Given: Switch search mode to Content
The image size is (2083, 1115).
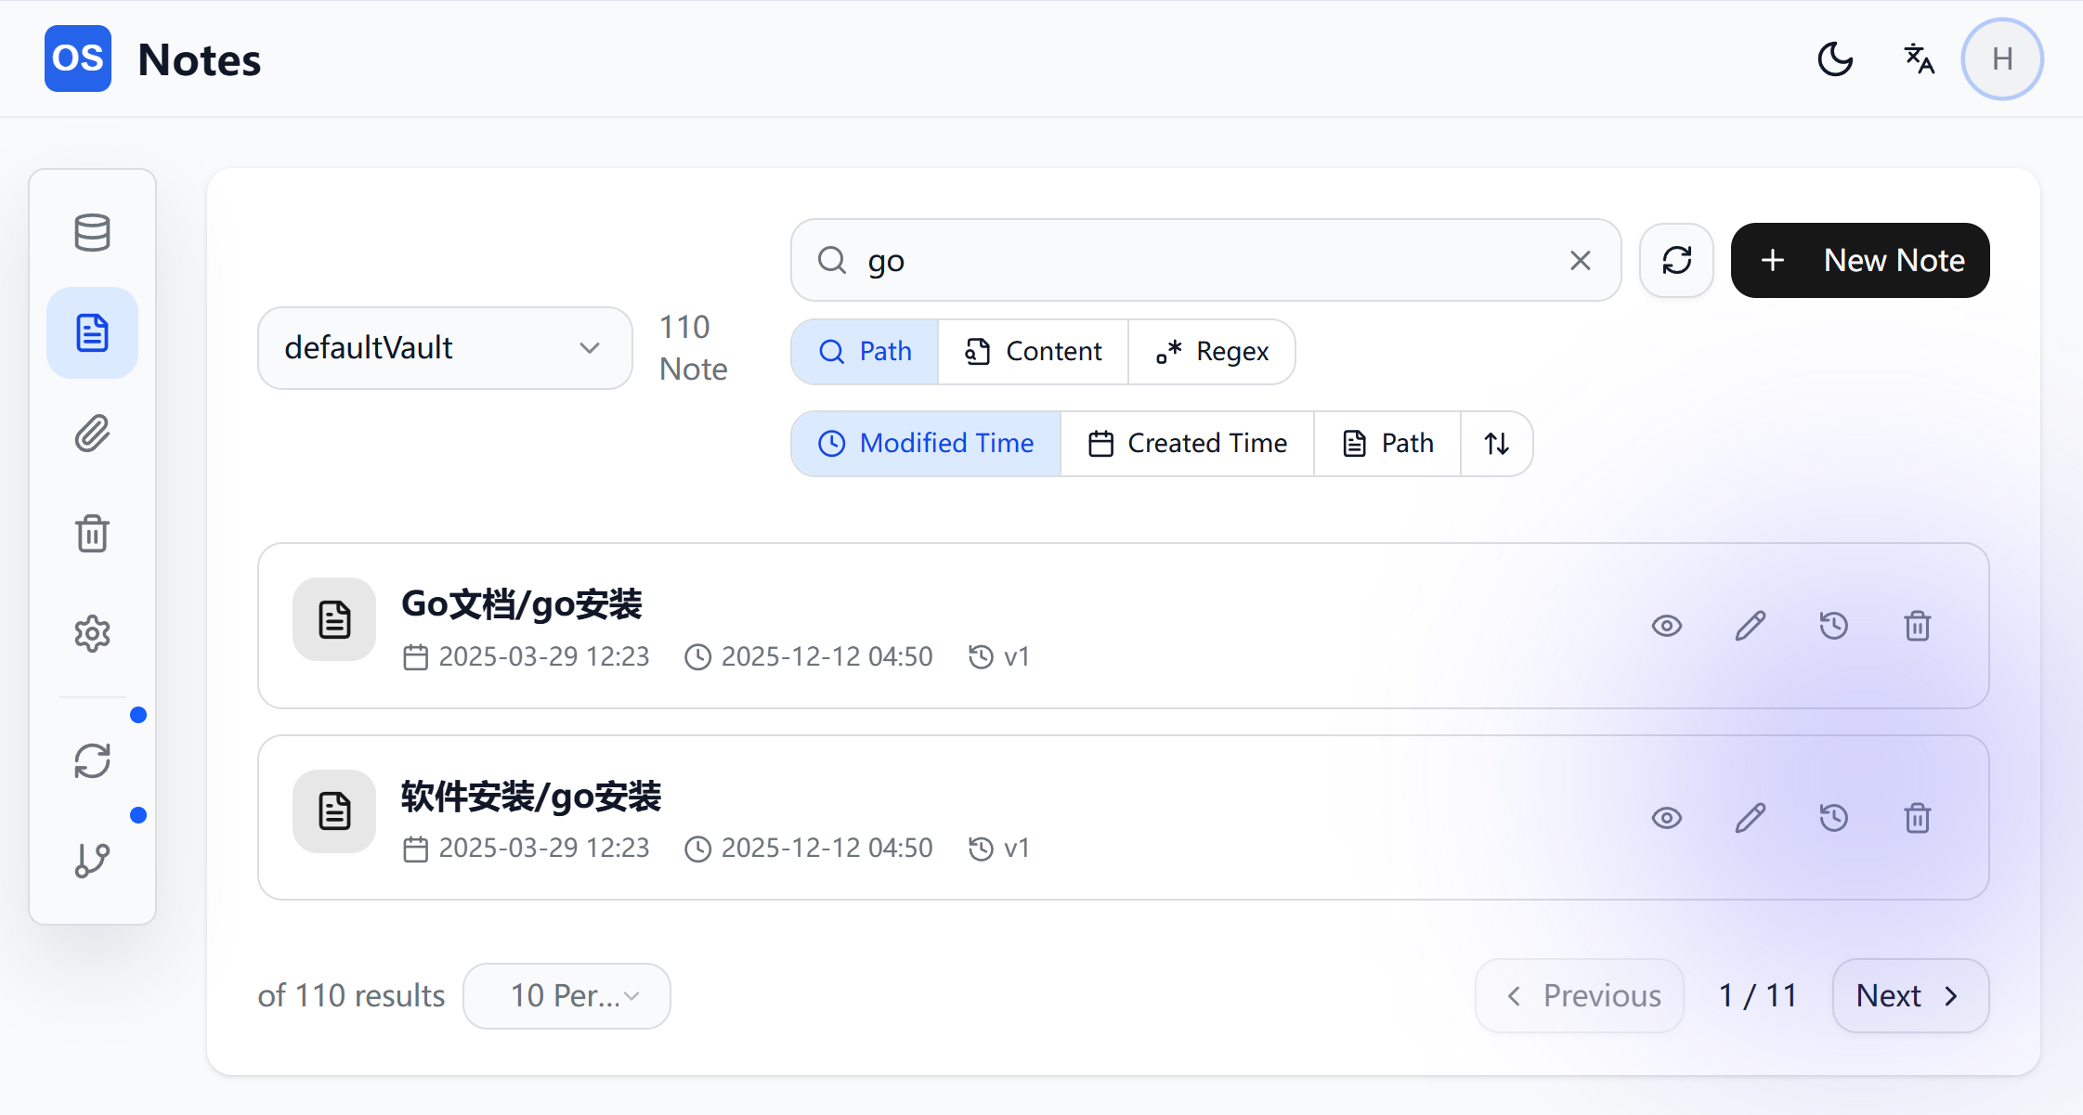Looking at the screenshot, I should (x=1033, y=352).
